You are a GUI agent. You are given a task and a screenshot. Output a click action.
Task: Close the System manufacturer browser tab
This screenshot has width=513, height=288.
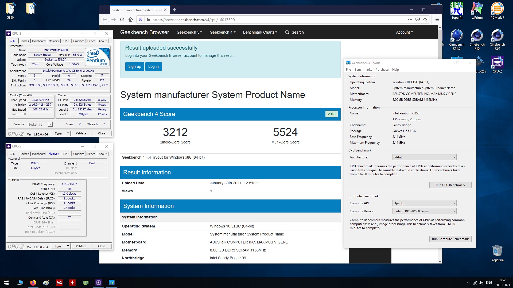click(x=165, y=10)
